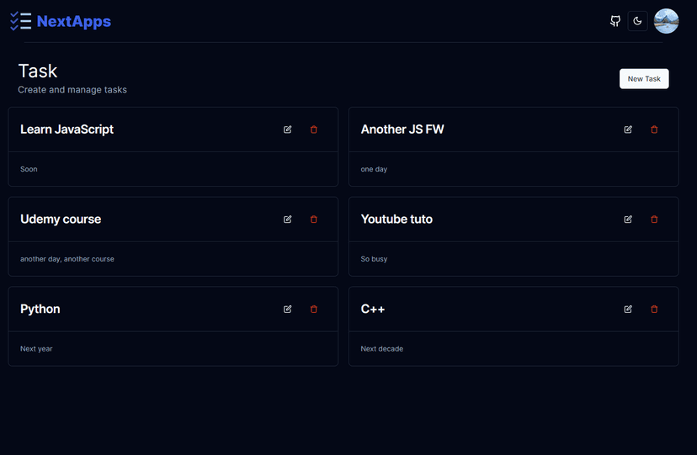
Task: Edit the Youtube tuto task
Action: (x=628, y=219)
